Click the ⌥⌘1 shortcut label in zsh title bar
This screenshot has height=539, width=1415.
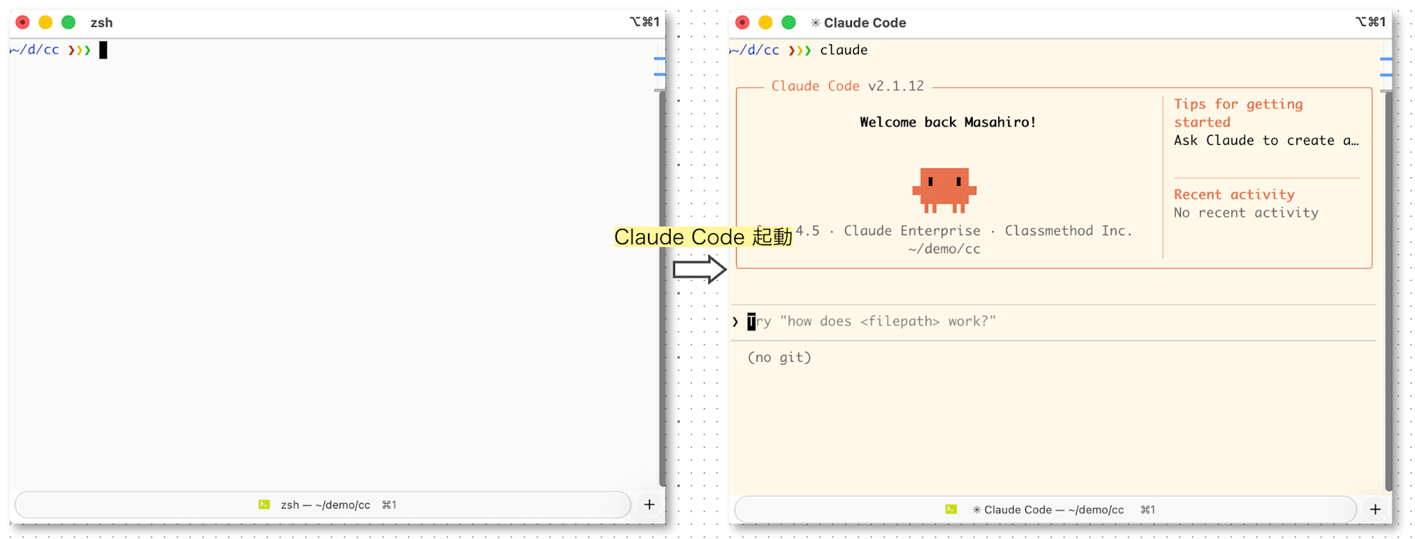click(x=645, y=22)
